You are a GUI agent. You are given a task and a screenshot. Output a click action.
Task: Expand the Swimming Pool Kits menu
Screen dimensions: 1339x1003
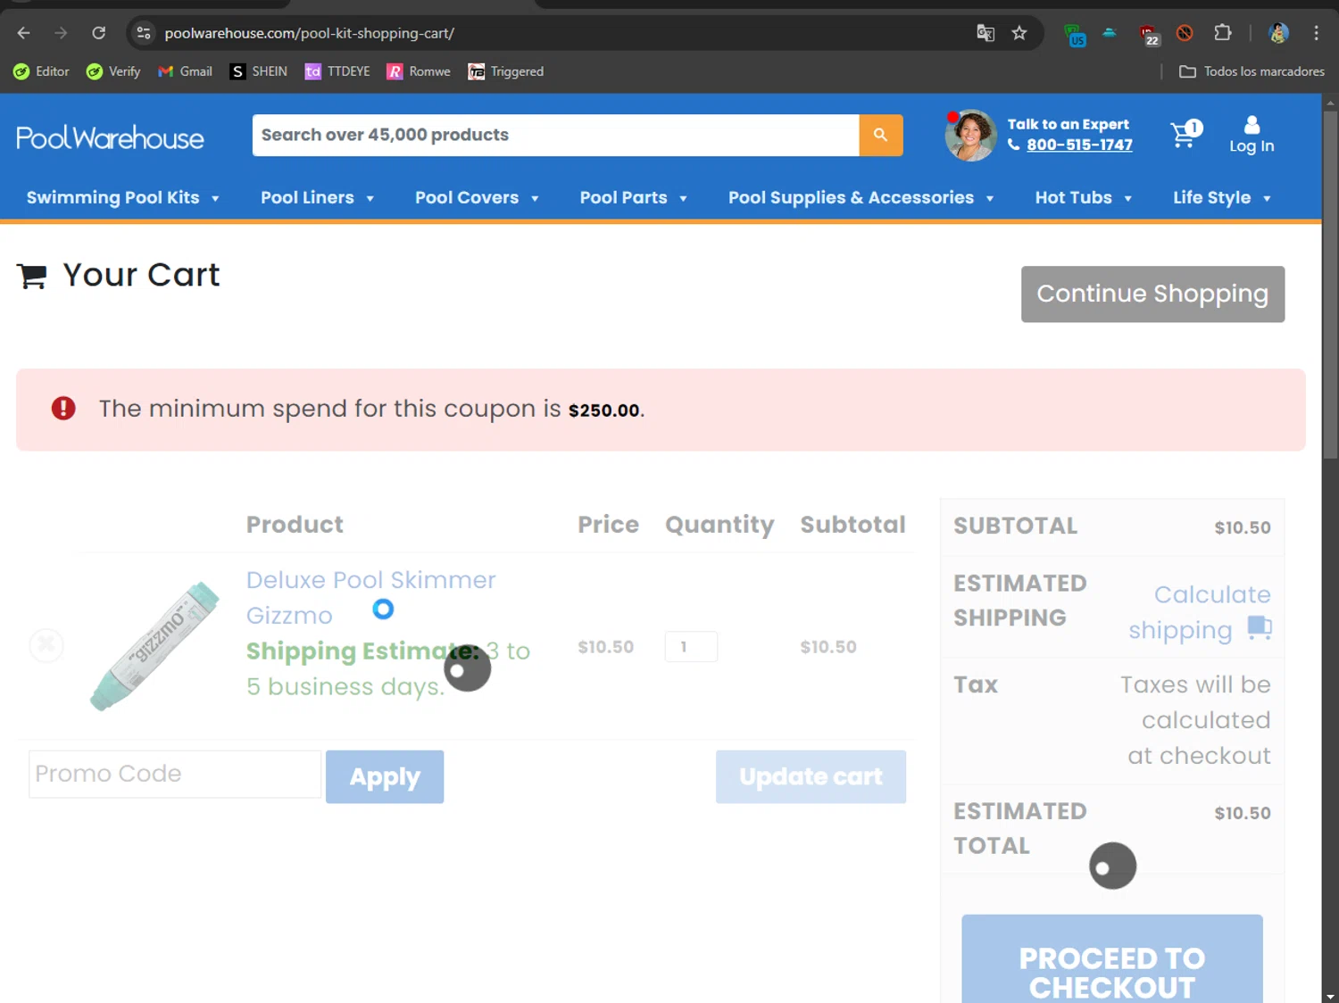123,197
